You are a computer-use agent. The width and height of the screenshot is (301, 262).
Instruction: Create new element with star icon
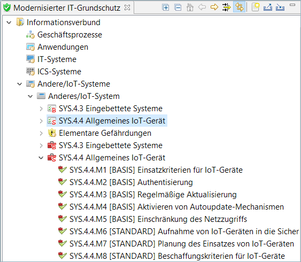click(256, 7)
